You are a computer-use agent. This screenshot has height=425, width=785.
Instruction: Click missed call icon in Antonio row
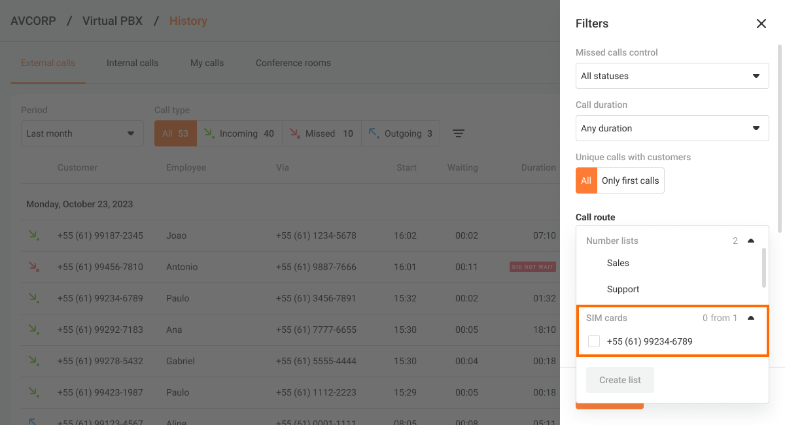pyautogui.click(x=33, y=267)
